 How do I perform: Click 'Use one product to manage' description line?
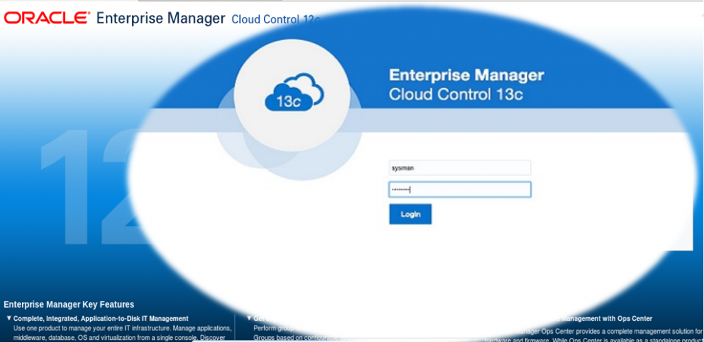click(x=122, y=328)
